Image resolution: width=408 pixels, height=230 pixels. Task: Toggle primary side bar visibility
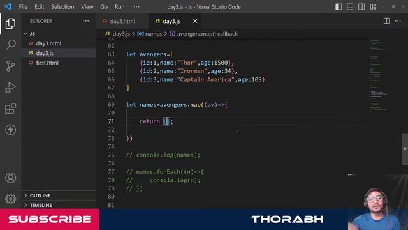point(339,7)
